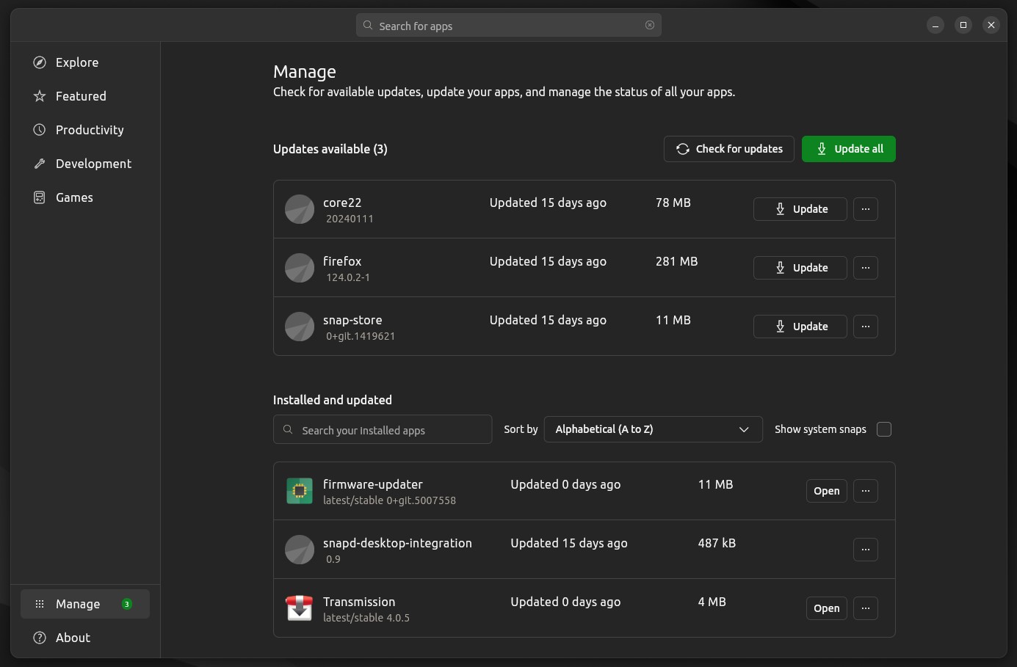The image size is (1017, 667).
Task: Update the snap-store package
Action: click(x=800, y=327)
